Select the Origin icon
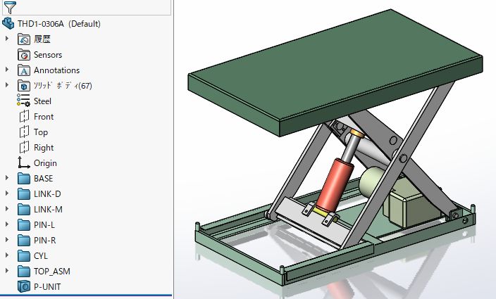This screenshot has height=299, width=496. (x=24, y=163)
